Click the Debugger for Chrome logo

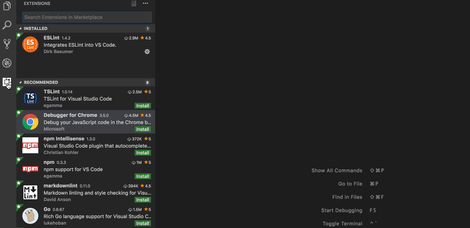(30, 122)
